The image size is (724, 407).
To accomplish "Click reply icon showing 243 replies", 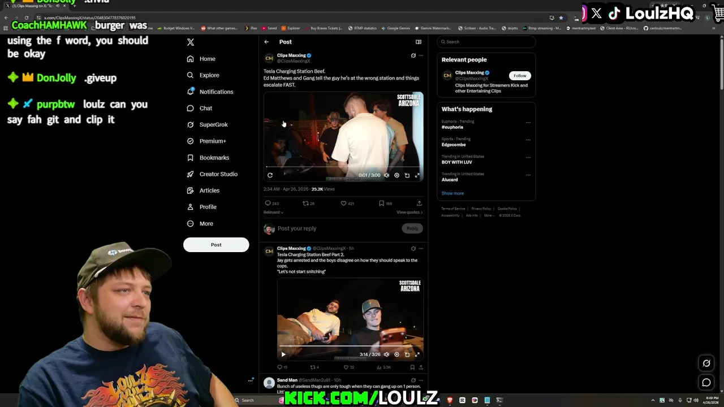I will 271,203.
